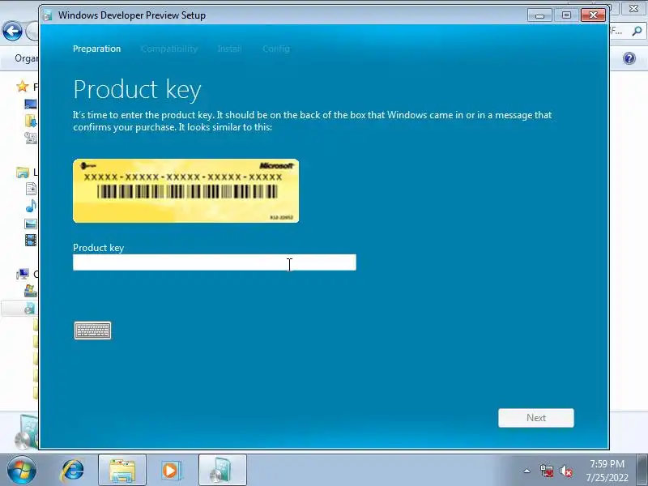The width and height of the screenshot is (648, 486).
Task: Select the Desktop icon in Explorer sidebar
Action: coord(31,104)
